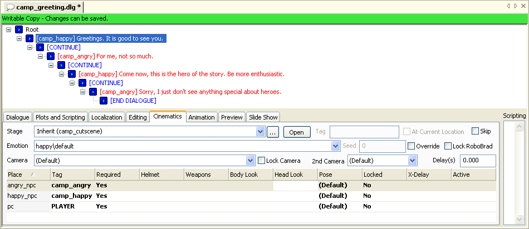Check the Lock RoboBrad option
529x229 pixels.
coord(447,146)
